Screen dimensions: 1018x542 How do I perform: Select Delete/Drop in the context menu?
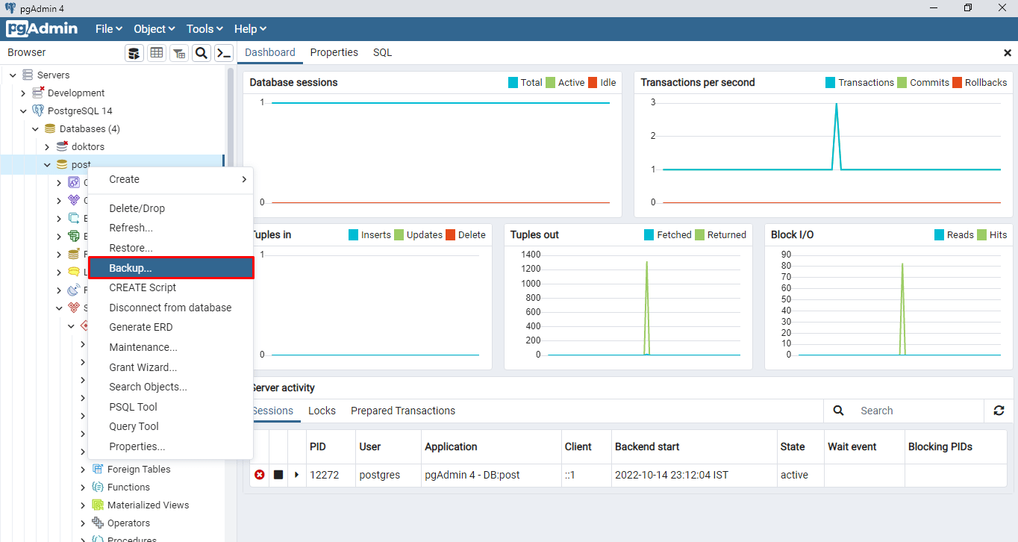[x=171, y=208]
